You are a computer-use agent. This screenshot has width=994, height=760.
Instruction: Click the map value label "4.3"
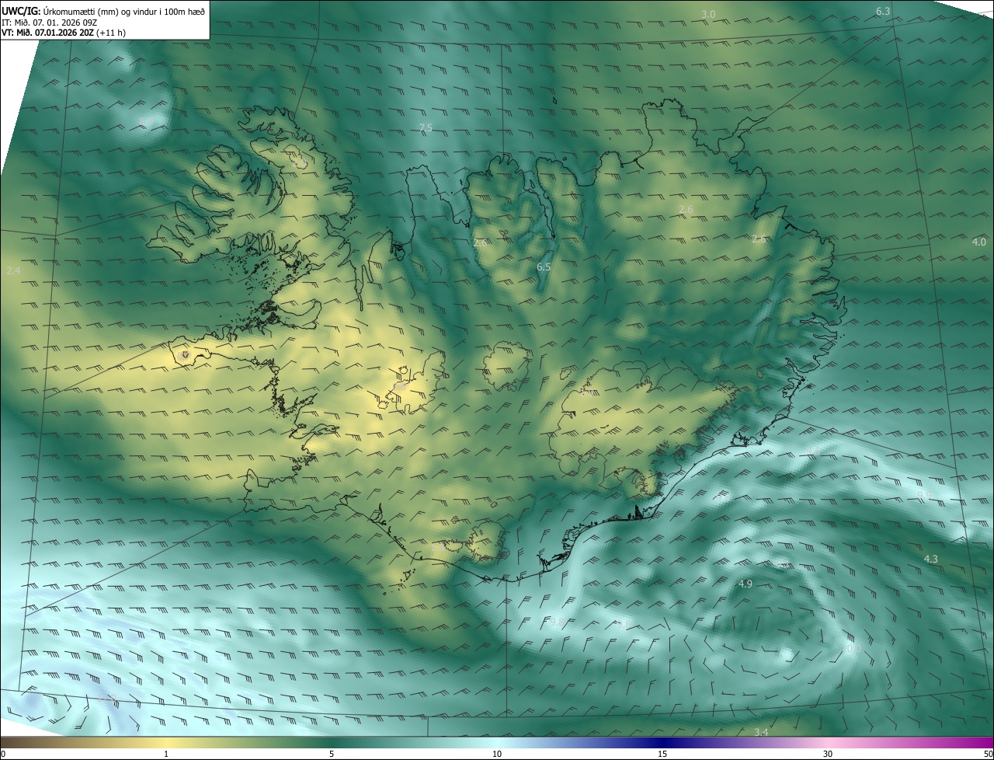coord(930,560)
